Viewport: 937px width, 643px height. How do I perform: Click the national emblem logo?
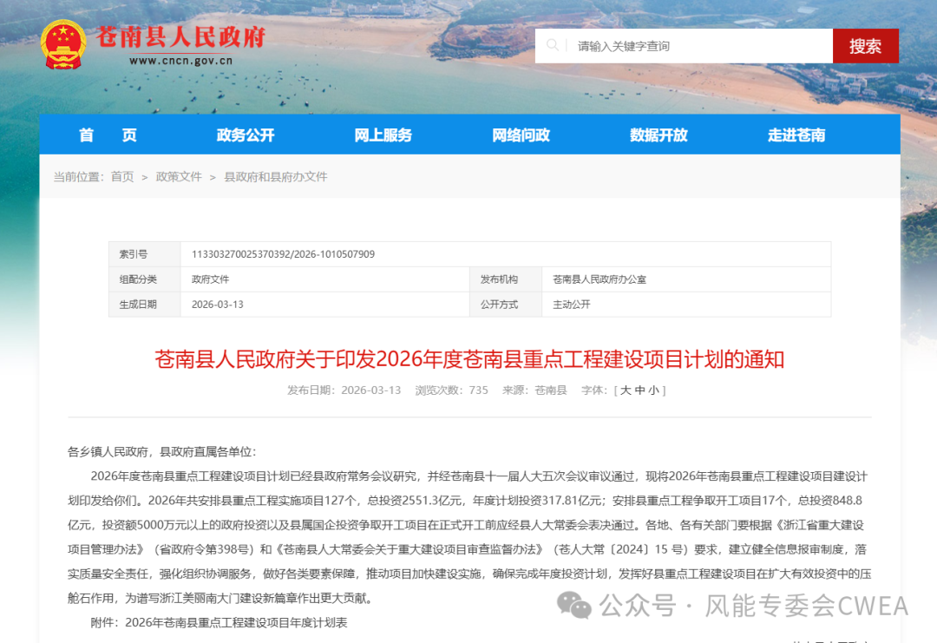(x=63, y=44)
